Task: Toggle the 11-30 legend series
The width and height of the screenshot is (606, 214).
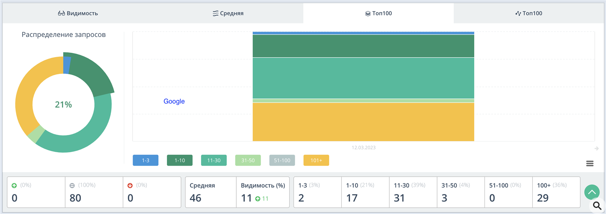Action: pos(214,160)
